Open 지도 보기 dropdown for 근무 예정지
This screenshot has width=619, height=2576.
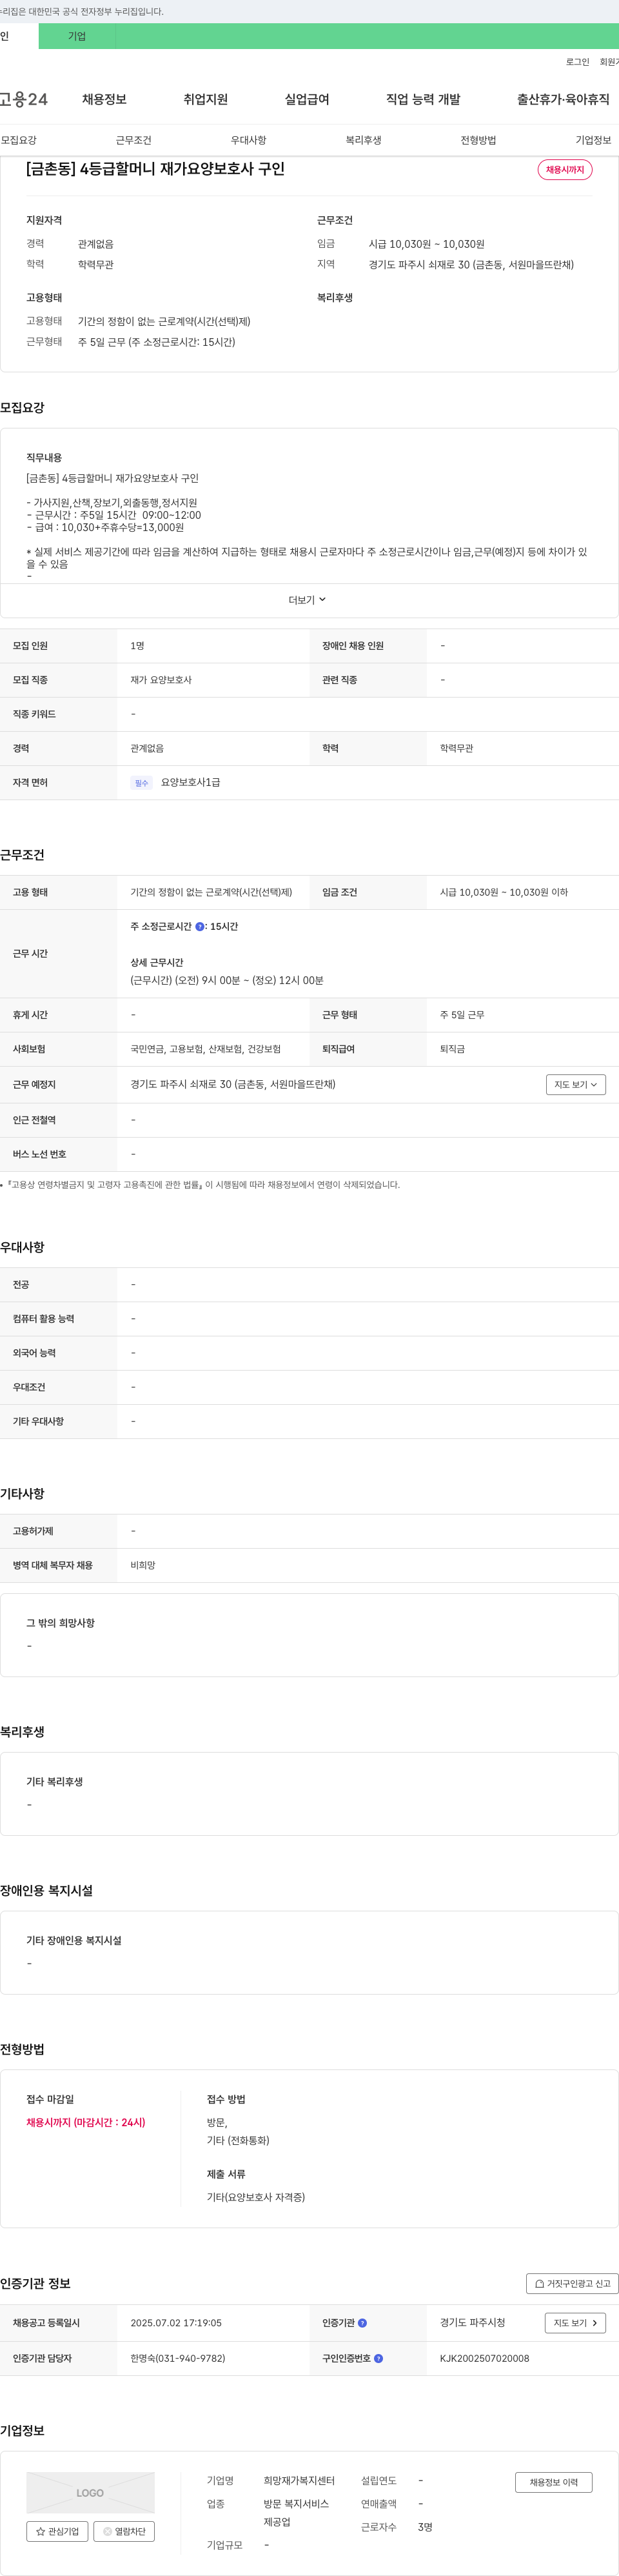click(x=576, y=1084)
